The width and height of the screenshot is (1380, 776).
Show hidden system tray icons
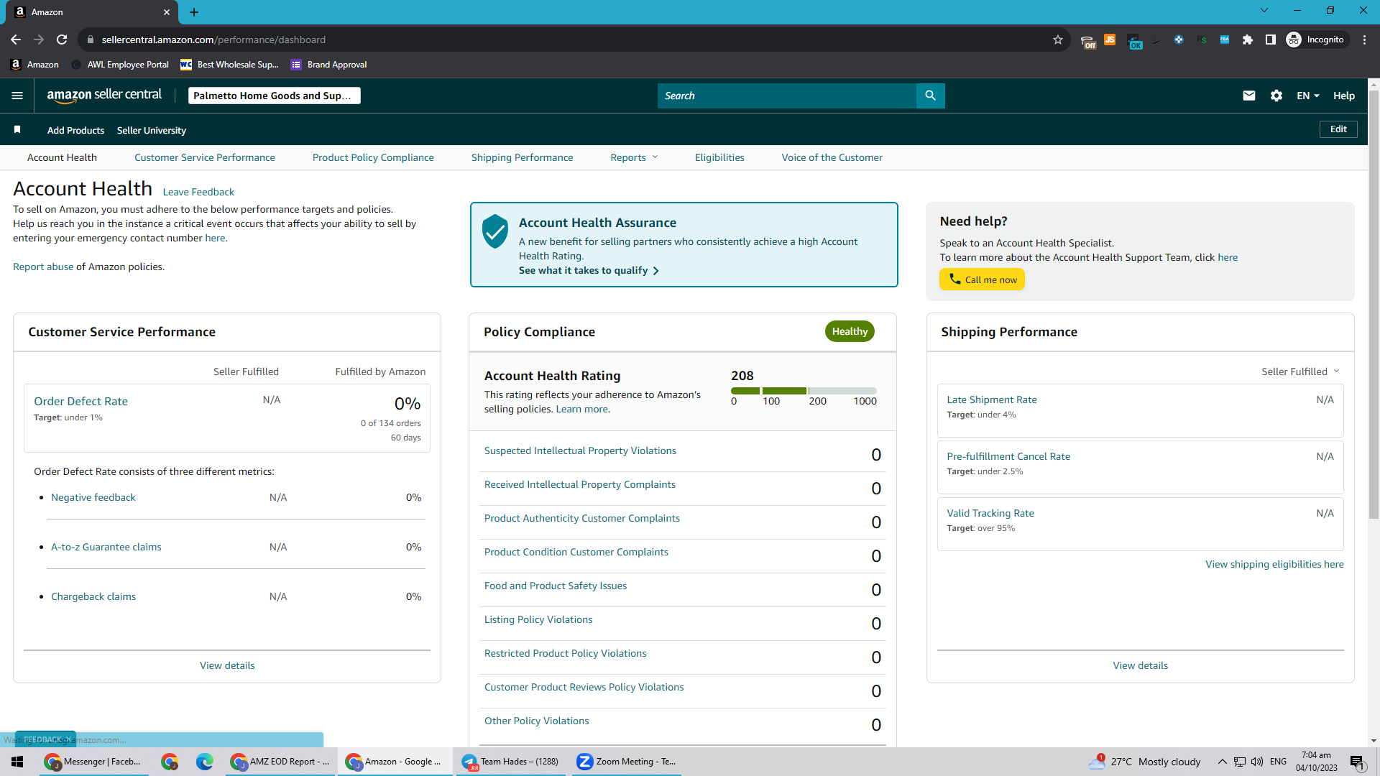[1222, 762]
